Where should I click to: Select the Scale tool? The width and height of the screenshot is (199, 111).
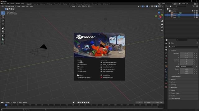click(x=3, y=28)
